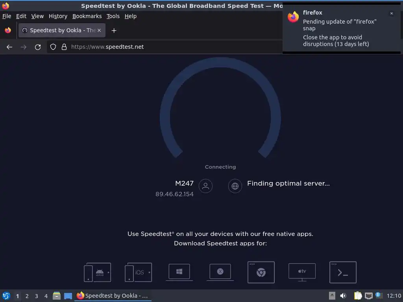Image resolution: width=403 pixels, height=302 pixels.
Task: Open the Chrome extension download icon
Action: click(x=261, y=272)
